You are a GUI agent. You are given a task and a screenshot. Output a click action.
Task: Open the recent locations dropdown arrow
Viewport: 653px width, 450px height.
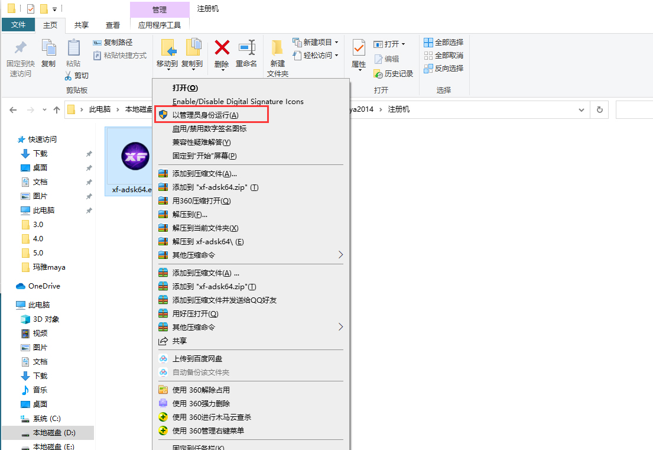tap(44, 110)
